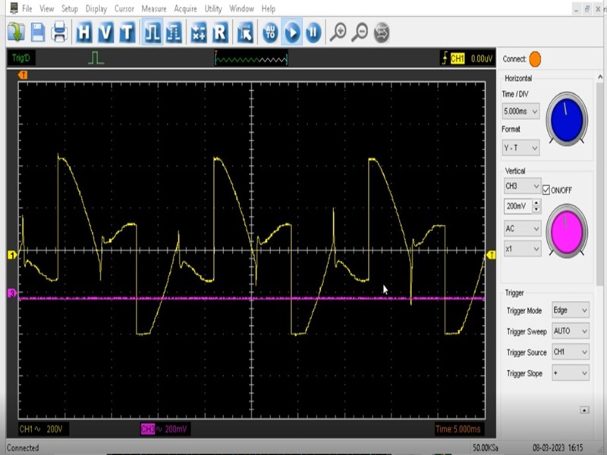Decrease the 200mV volts per division stepper
Screen dimensions: 607x455
[x=536, y=210]
